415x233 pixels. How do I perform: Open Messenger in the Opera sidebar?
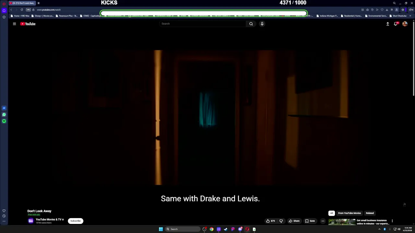4,108
